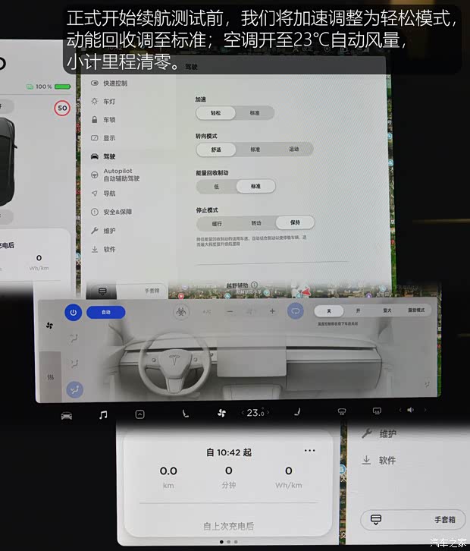Set 加速 to 标准

pyautogui.click(x=255, y=113)
